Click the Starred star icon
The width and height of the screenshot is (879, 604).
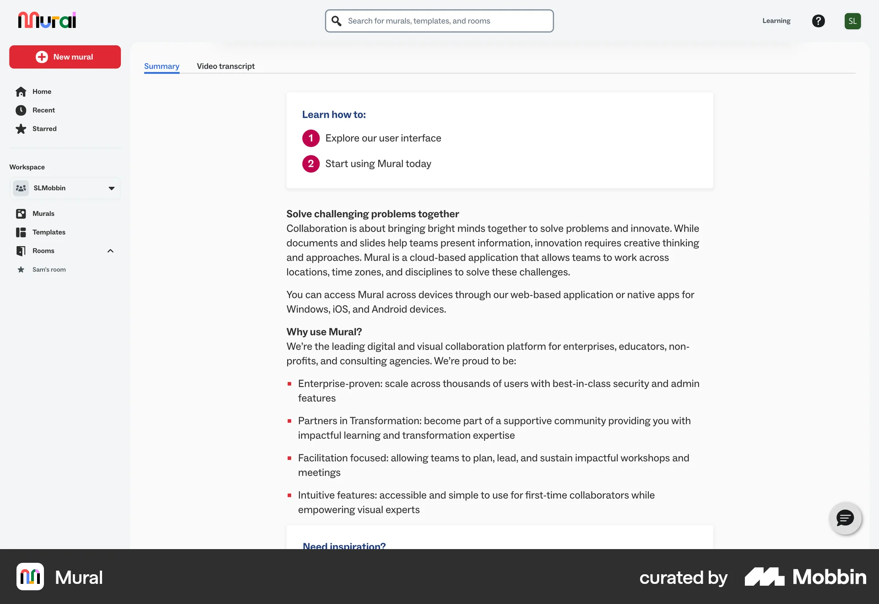point(21,129)
